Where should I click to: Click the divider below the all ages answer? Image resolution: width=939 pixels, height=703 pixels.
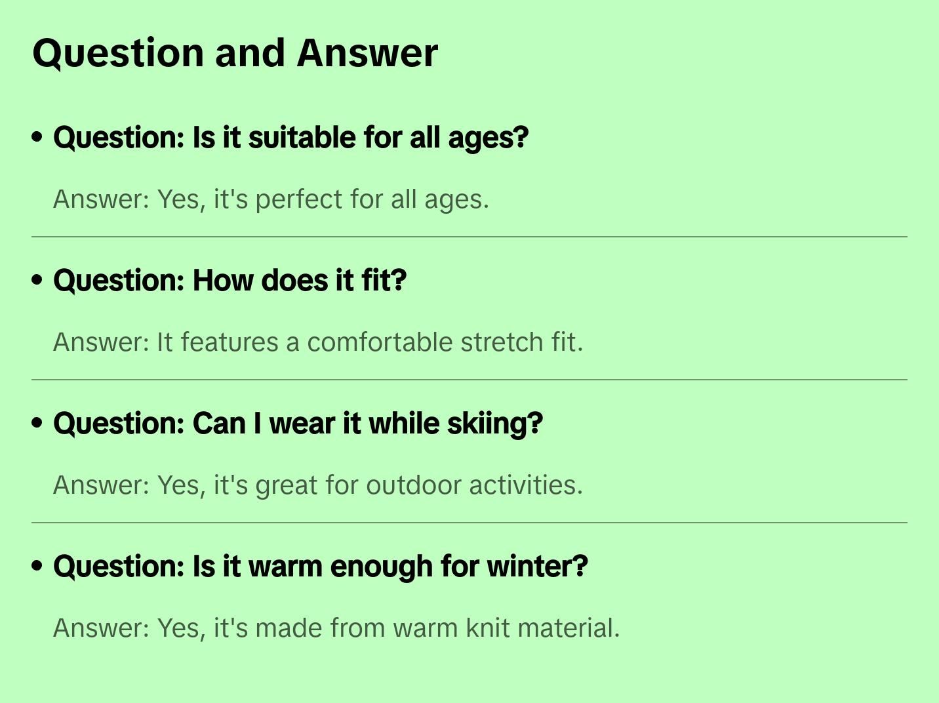pos(470,237)
